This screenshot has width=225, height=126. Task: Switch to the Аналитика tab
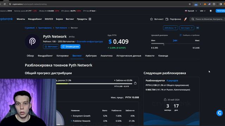pyautogui.click(x=107, y=56)
